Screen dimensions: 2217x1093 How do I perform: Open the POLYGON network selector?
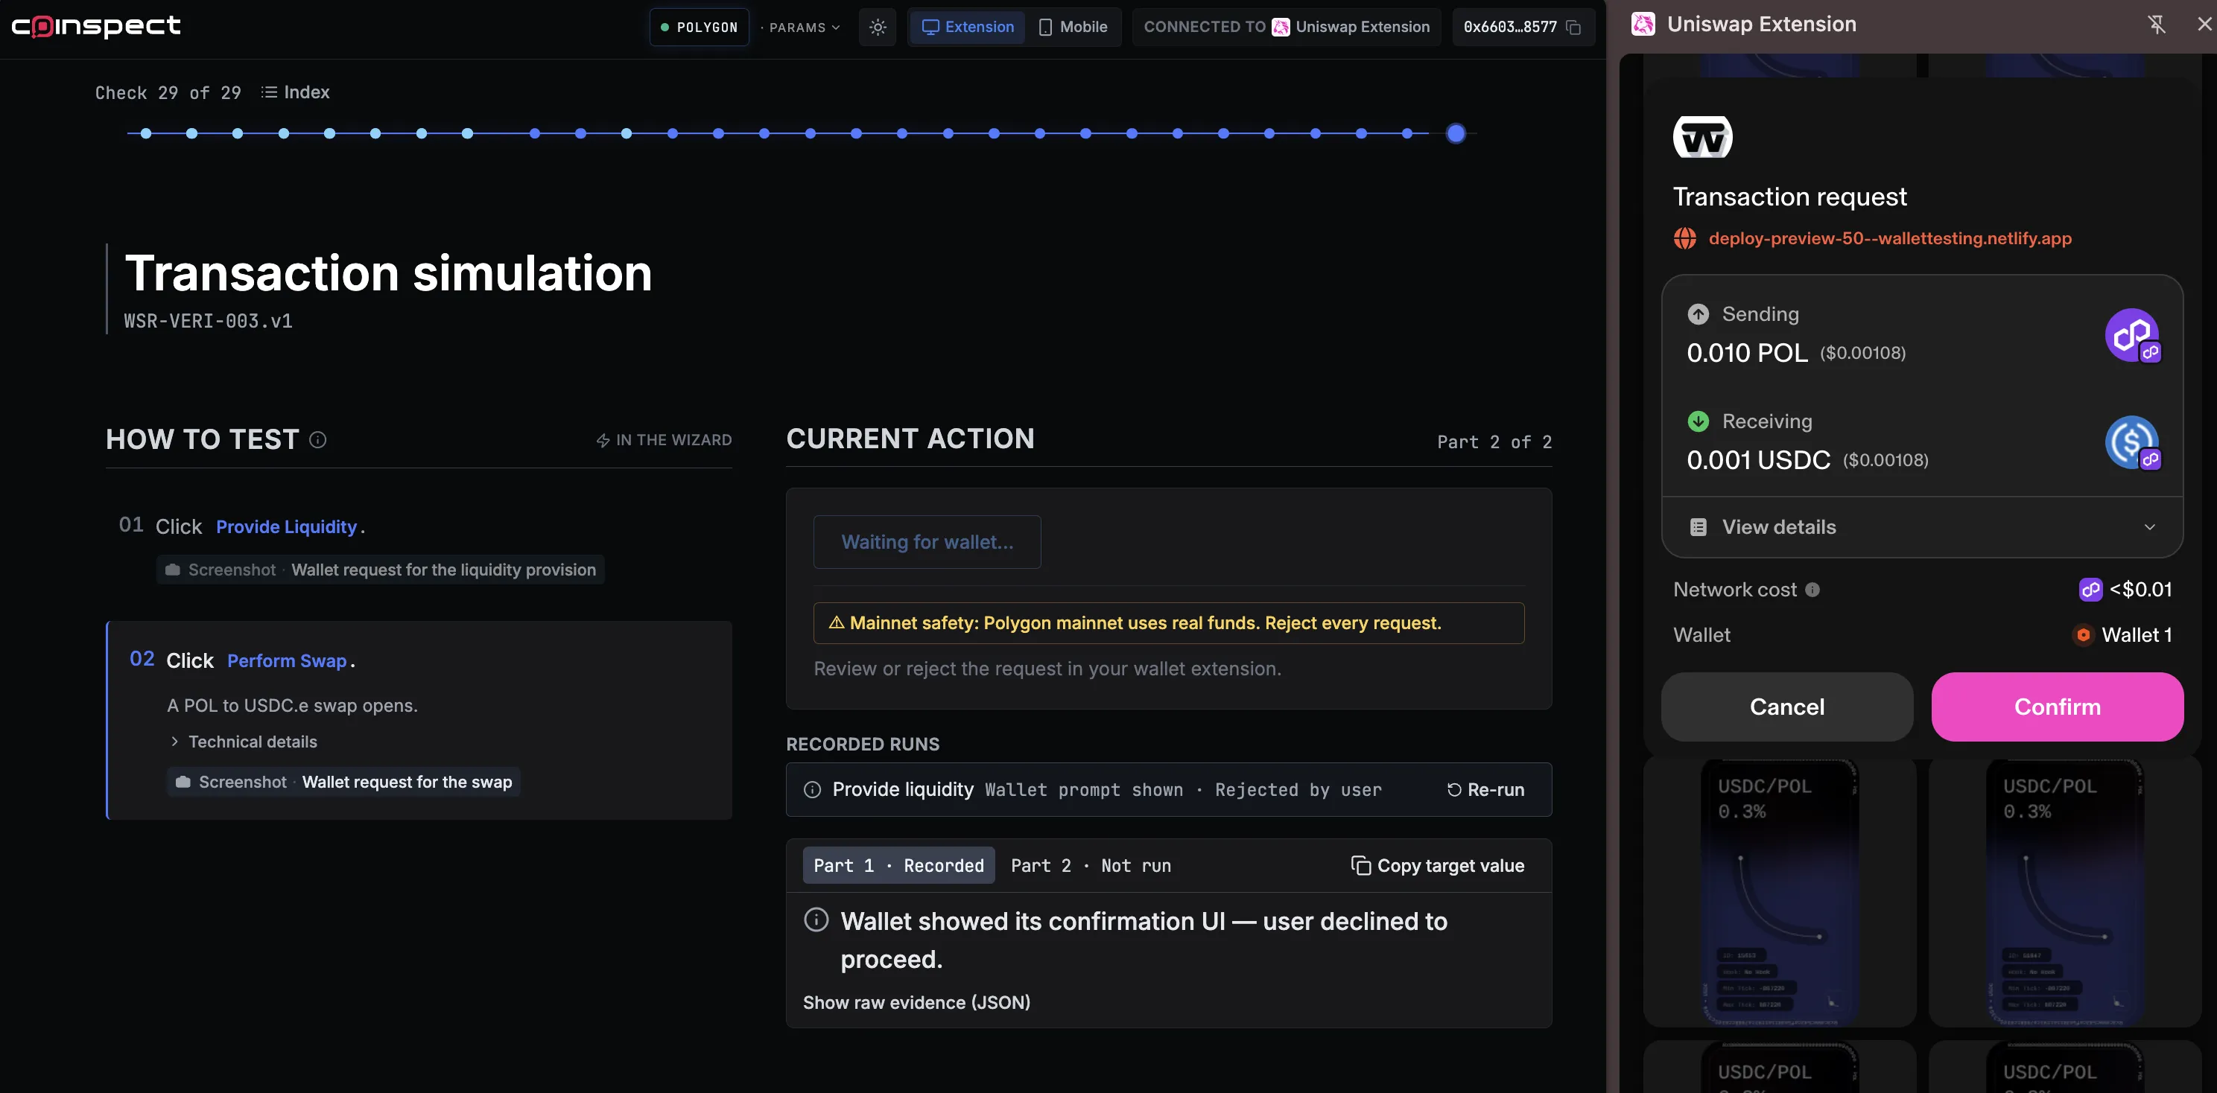point(699,28)
